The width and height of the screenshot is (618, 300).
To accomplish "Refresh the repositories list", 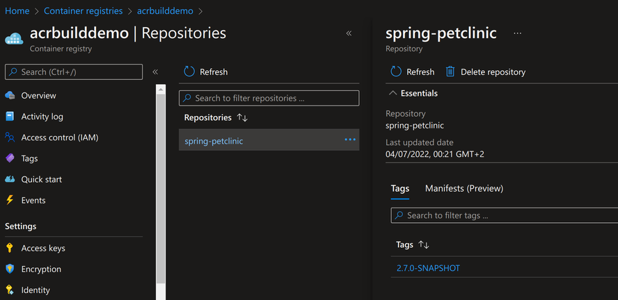I will [x=206, y=72].
